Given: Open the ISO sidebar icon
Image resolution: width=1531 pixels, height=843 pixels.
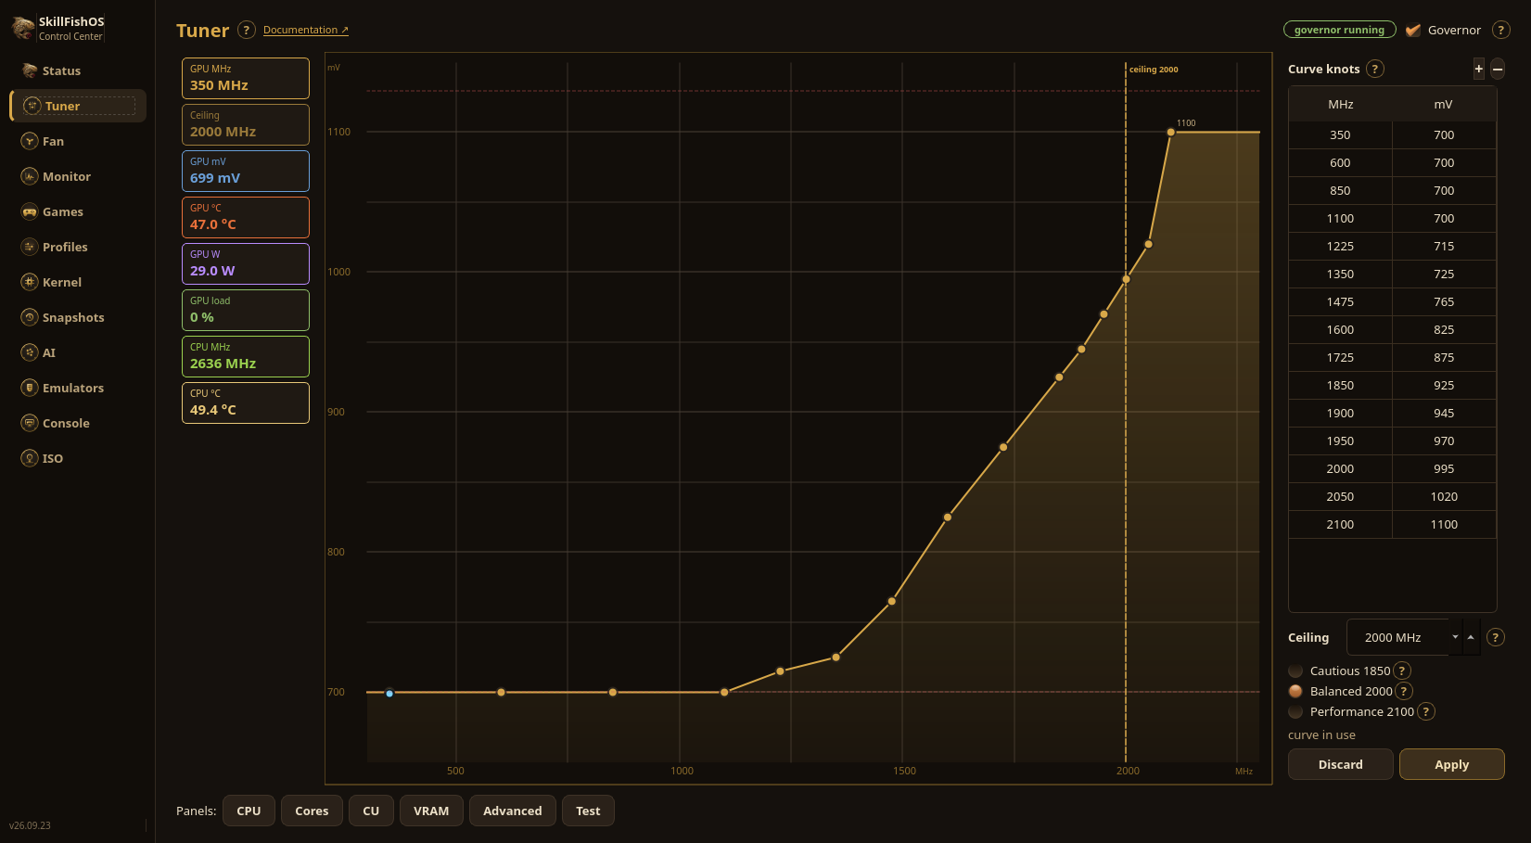Looking at the screenshot, I should point(30,458).
